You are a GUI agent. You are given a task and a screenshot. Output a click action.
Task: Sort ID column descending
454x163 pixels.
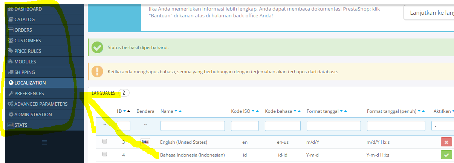pos(125,111)
